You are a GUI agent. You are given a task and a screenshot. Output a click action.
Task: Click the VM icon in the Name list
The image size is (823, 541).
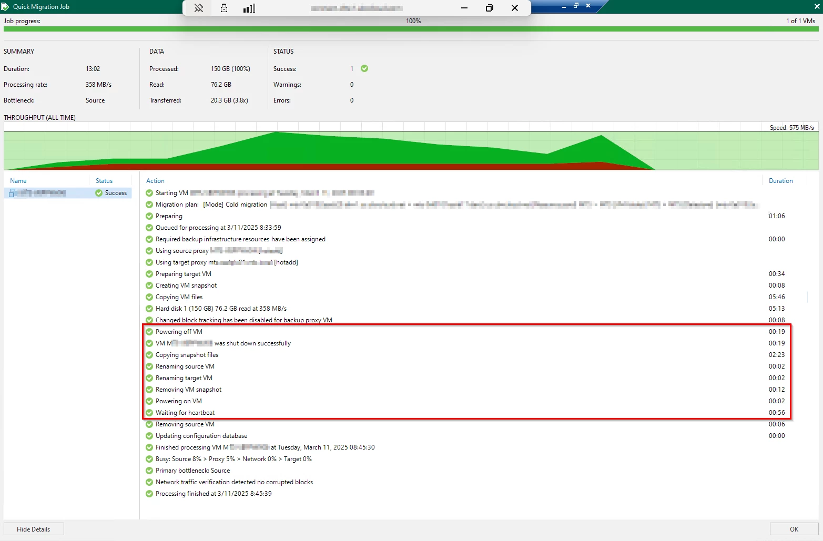[12, 193]
